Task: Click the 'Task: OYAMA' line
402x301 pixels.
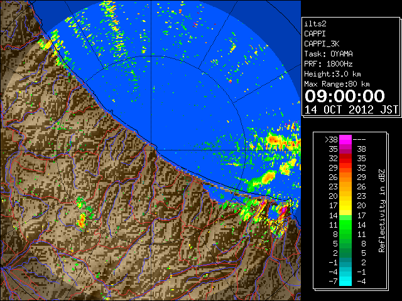Action: (329, 54)
